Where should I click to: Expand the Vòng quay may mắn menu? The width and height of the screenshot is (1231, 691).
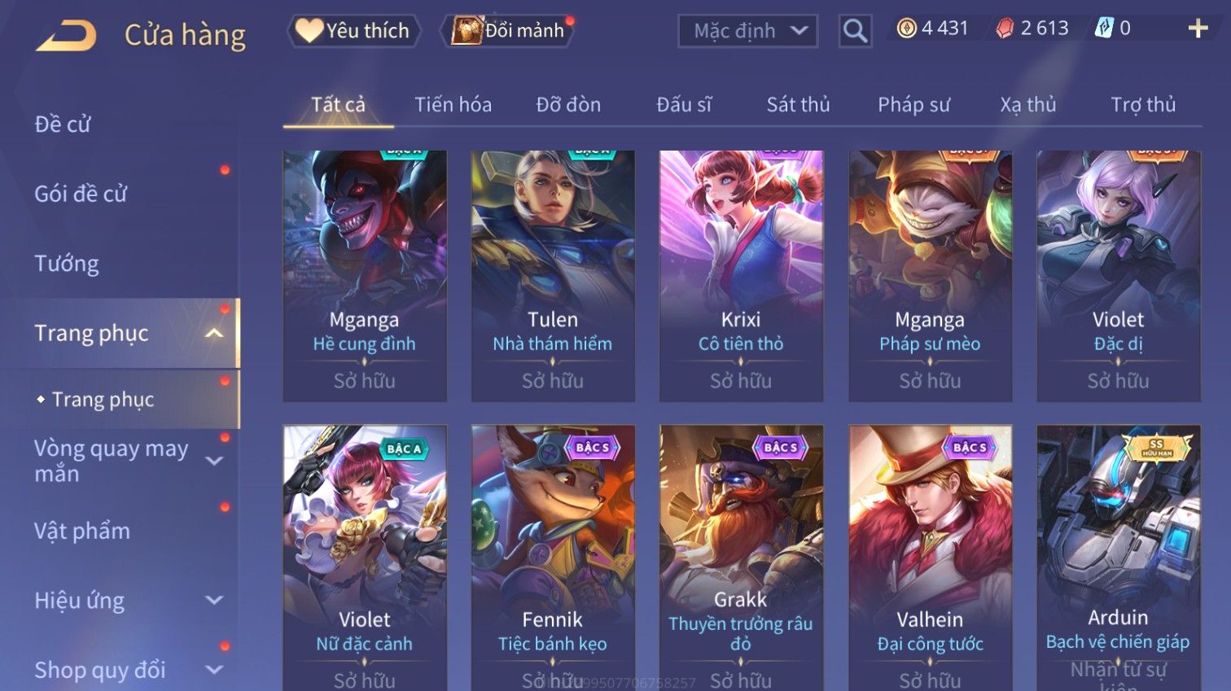click(x=213, y=461)
